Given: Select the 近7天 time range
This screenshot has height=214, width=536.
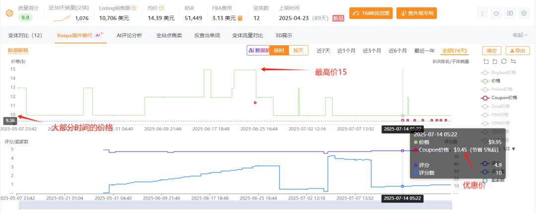Looking at the screenshot, I should click(324, 51).
